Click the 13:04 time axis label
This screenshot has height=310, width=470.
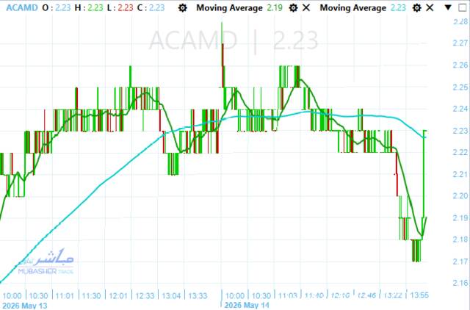171,296
